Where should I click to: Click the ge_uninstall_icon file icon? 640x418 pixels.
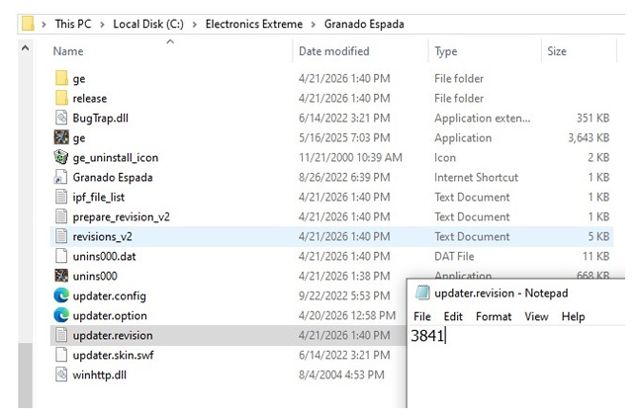[61, 158]
